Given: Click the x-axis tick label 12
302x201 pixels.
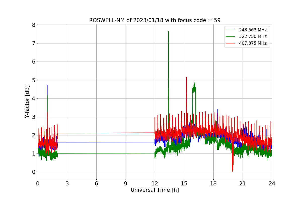Looking at the screenshot, I should pos(155,184).
